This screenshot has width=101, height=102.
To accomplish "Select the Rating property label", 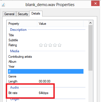I will pyautogui.click(x=13, y=45).
